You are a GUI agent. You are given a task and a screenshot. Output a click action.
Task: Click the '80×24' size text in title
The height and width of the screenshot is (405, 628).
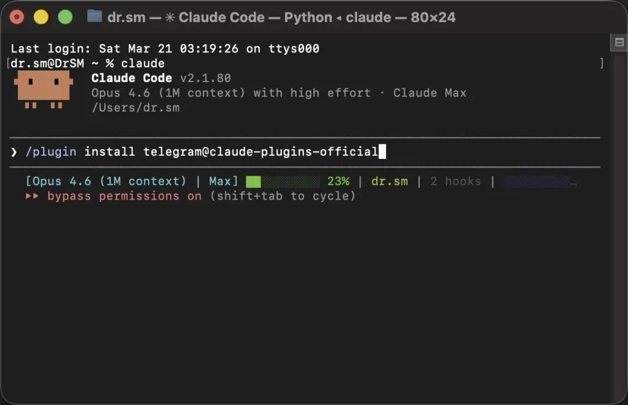coord(433,17)
